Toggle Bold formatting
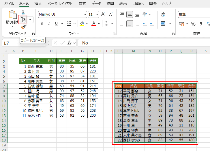This screenshot has height=151, width=210. (42, 24)
